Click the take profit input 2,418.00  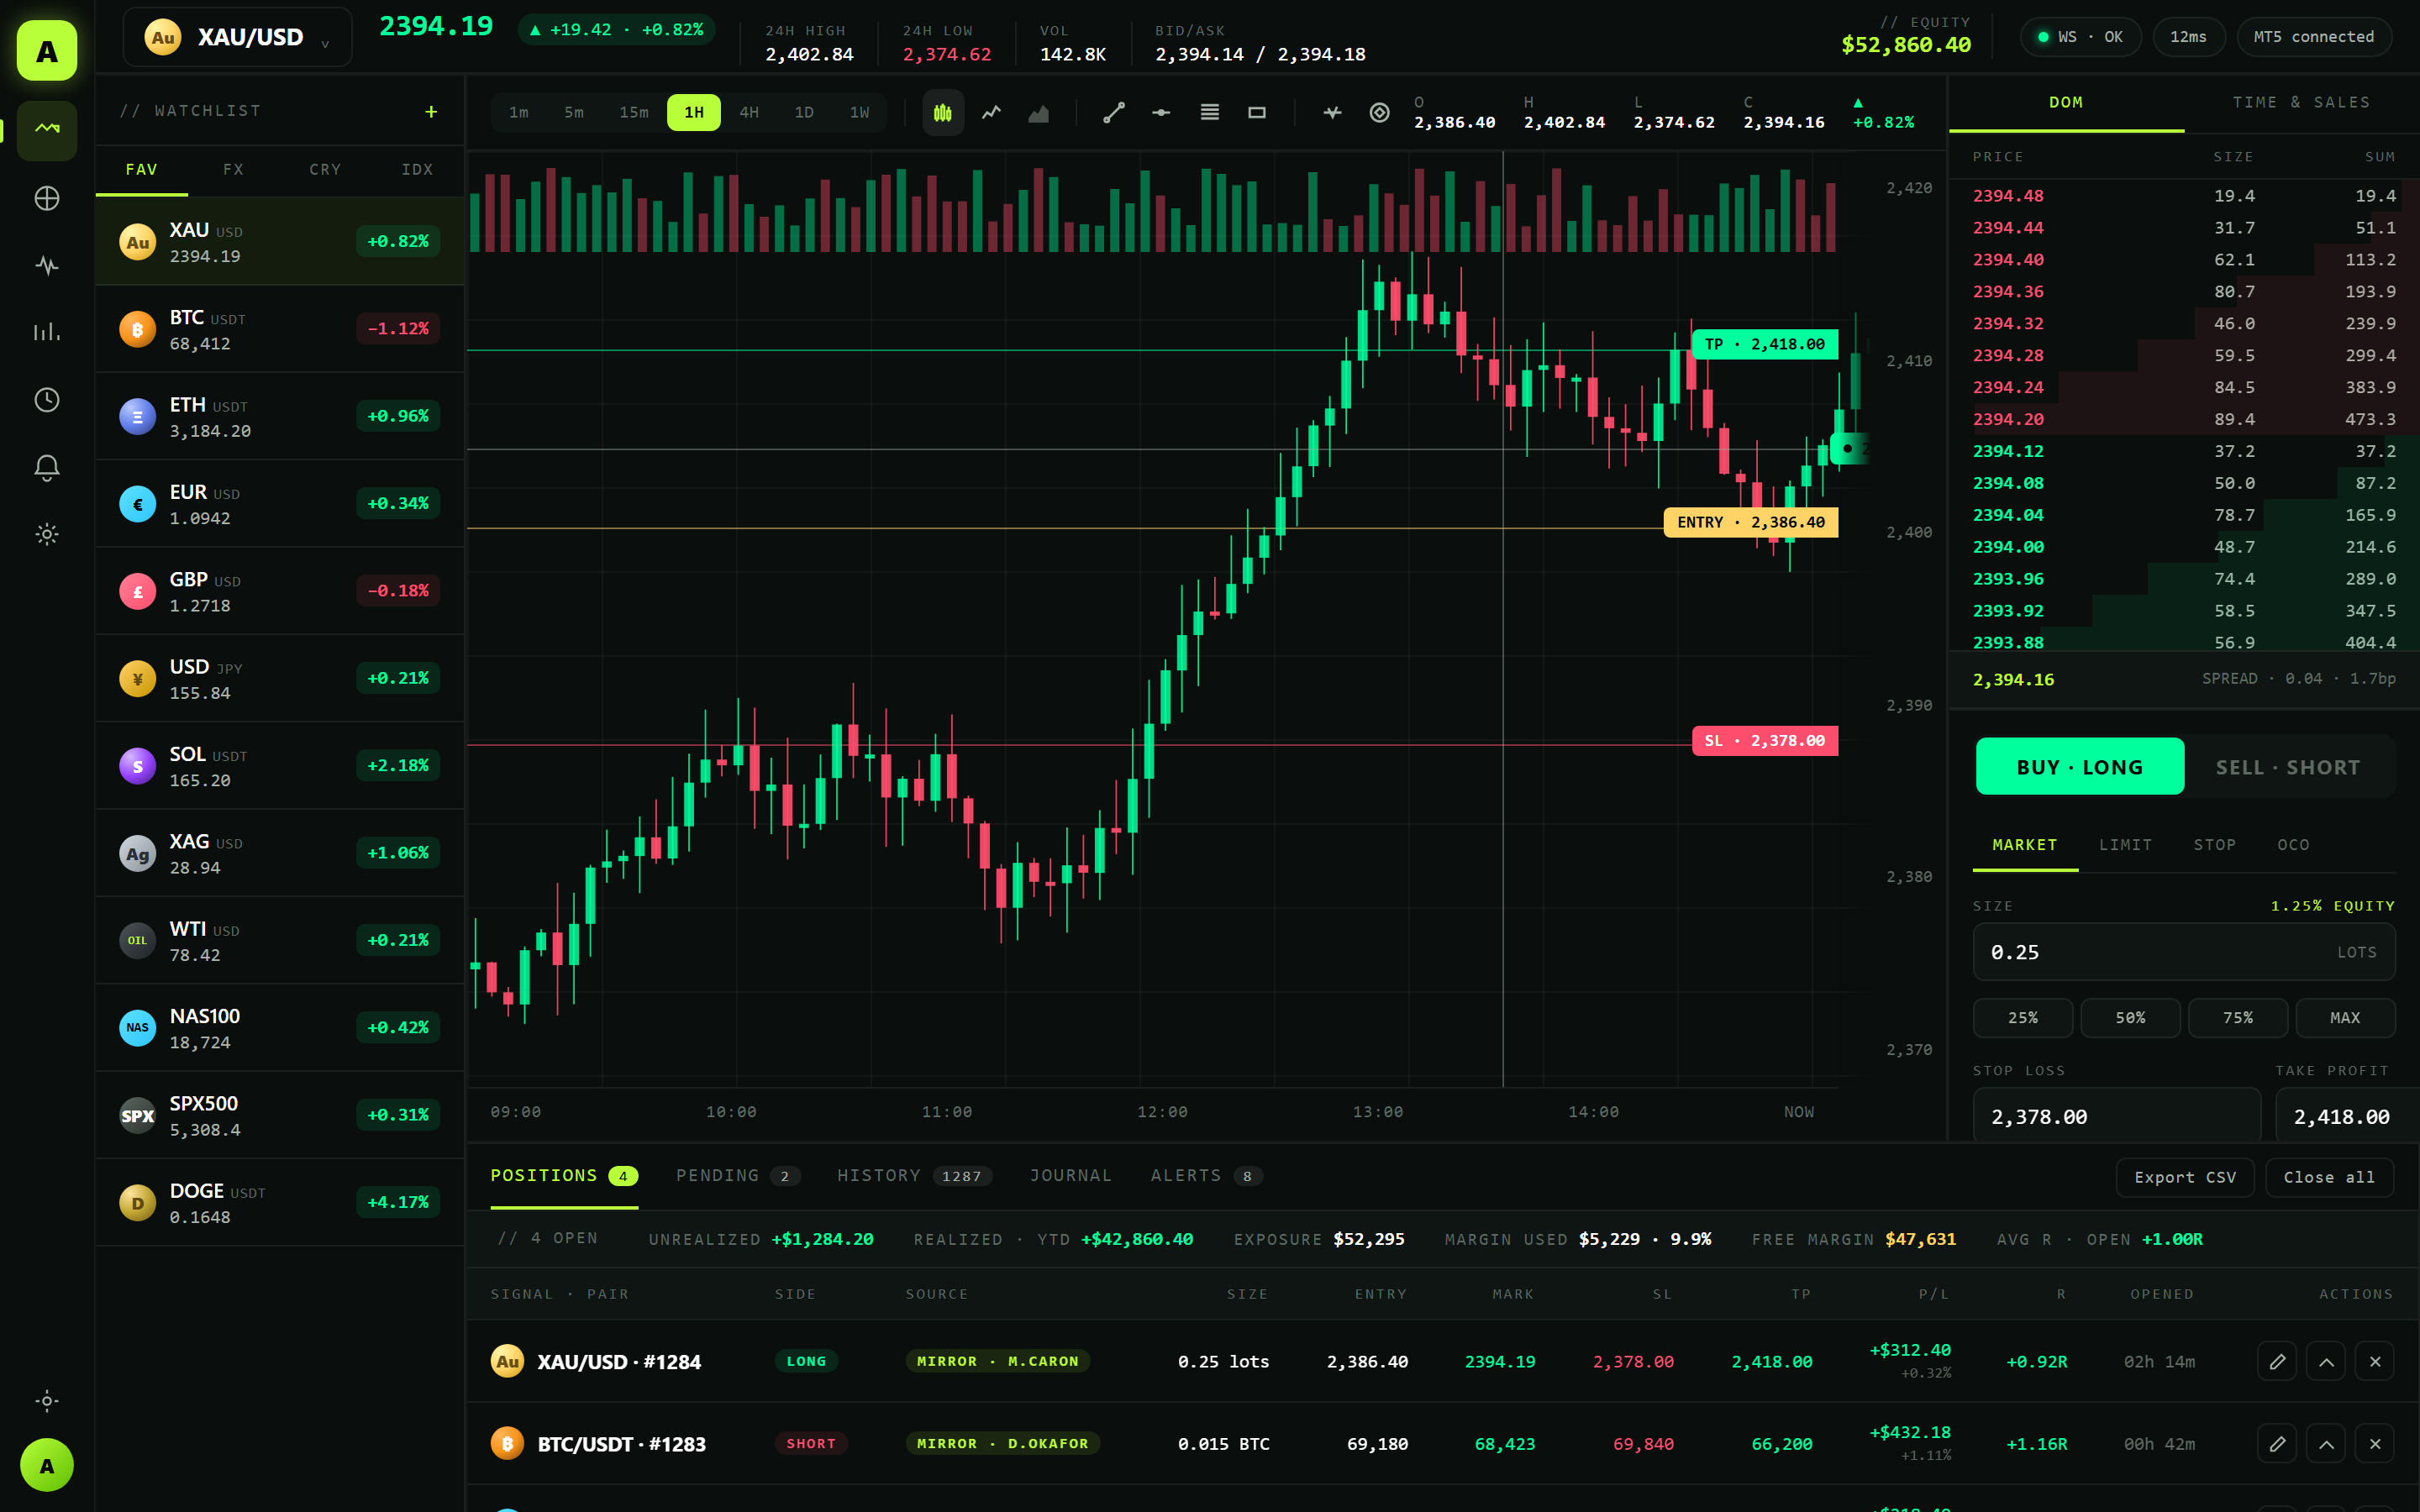tap(2347, 1116)
